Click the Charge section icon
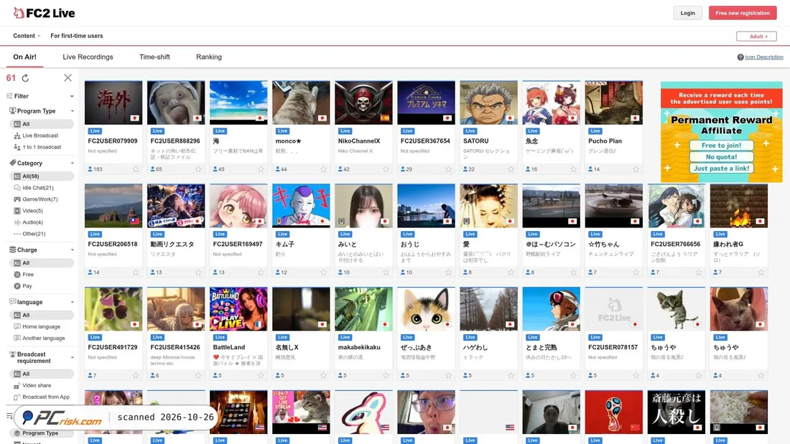 point(13,249)
